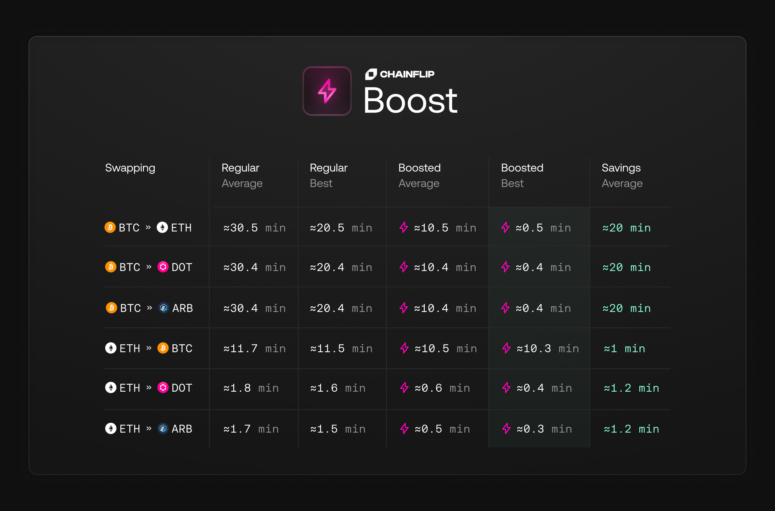Click the 20 min savings value for BTC to ETH

[x=626, y=228]
